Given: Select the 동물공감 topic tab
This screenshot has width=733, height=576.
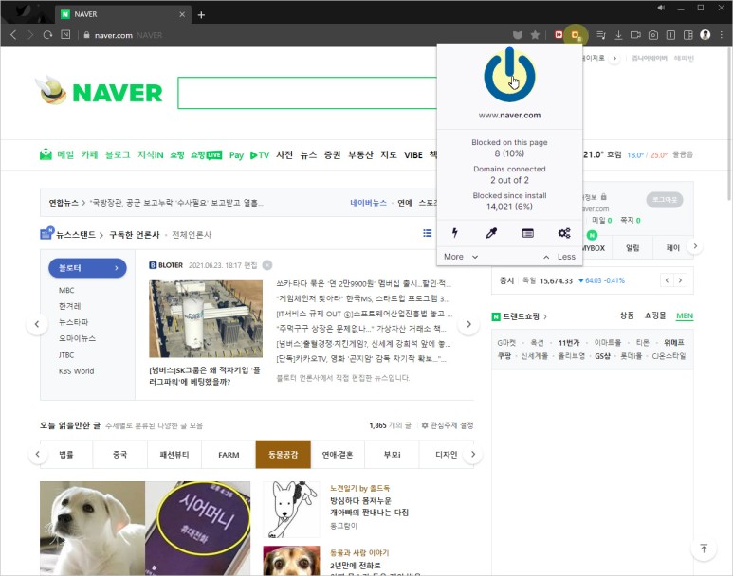Looking at the screenshot, I should [283, 454].
